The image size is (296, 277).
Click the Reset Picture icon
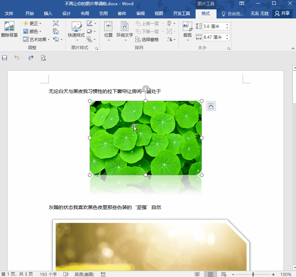tap(56, 39)
